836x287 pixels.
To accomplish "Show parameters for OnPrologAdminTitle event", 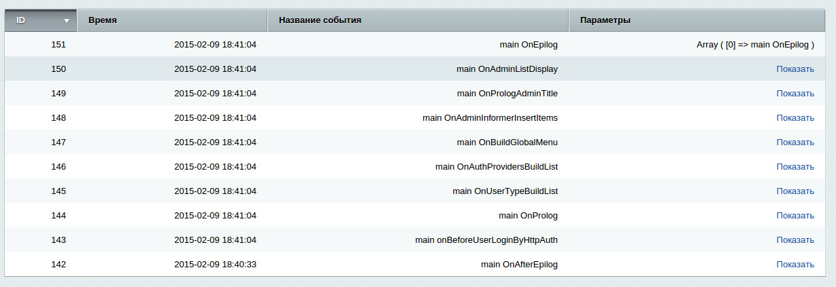I will click(x=795, y=94).
